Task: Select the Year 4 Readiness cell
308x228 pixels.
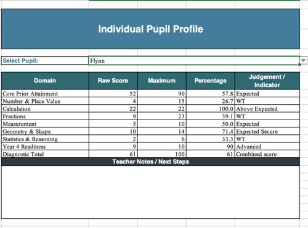Action: [45, 147]
